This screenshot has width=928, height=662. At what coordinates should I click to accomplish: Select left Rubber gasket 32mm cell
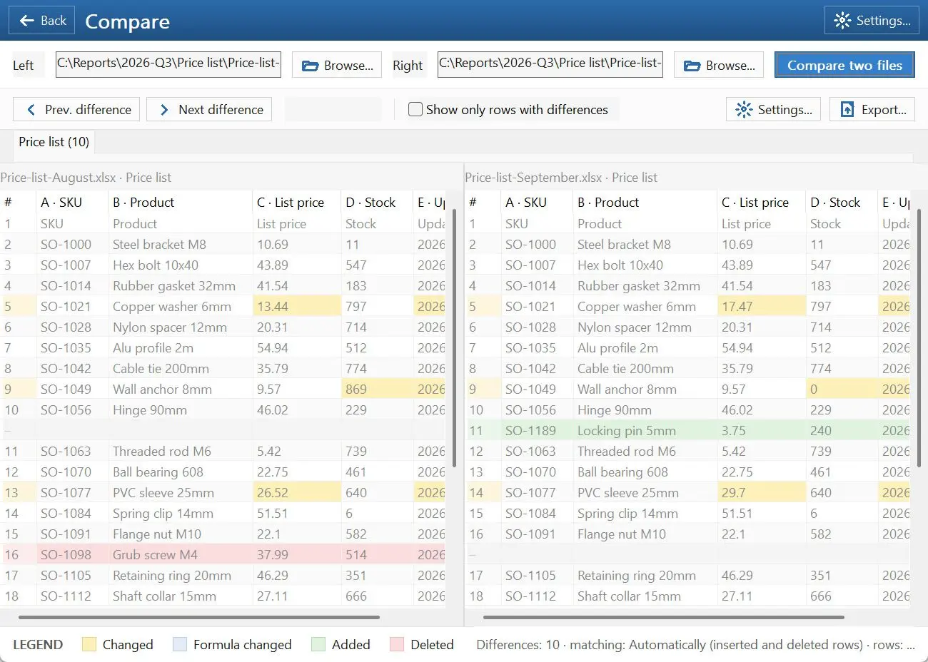181,285
